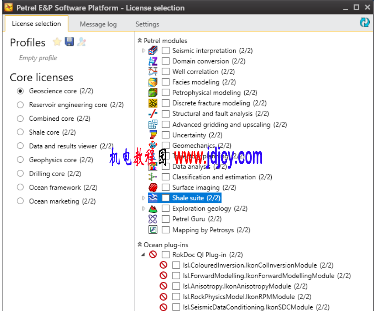The image size is (376, 311).
Task: Check the Well correlation module
Action: coord(165,72)
